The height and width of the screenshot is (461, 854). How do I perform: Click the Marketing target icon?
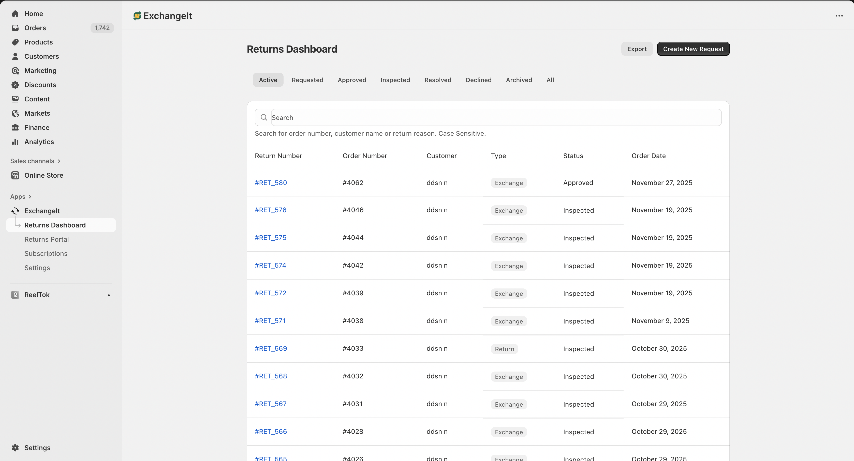click(x=15, y=71)
